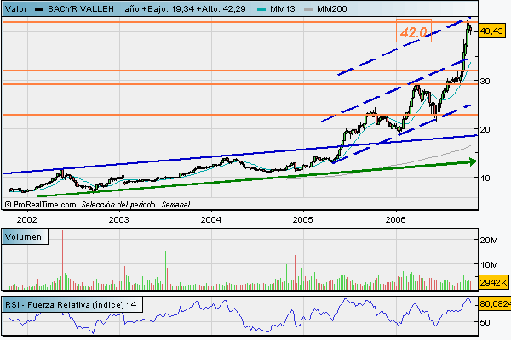Click the yellow 2942K volume value tag
This screenshot has width=511, height=340.
pyautogui.click(x=493, y=282)
